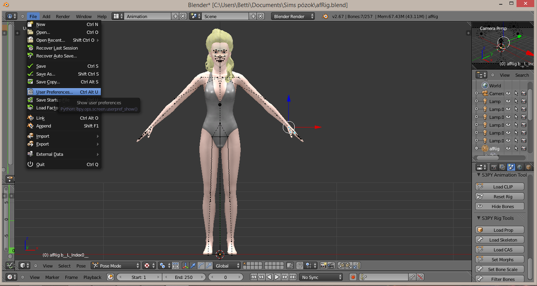Click the Load Prop cube icon
Image resolution: width=537 pixels, height=286 pixels.
click(480, 230)
